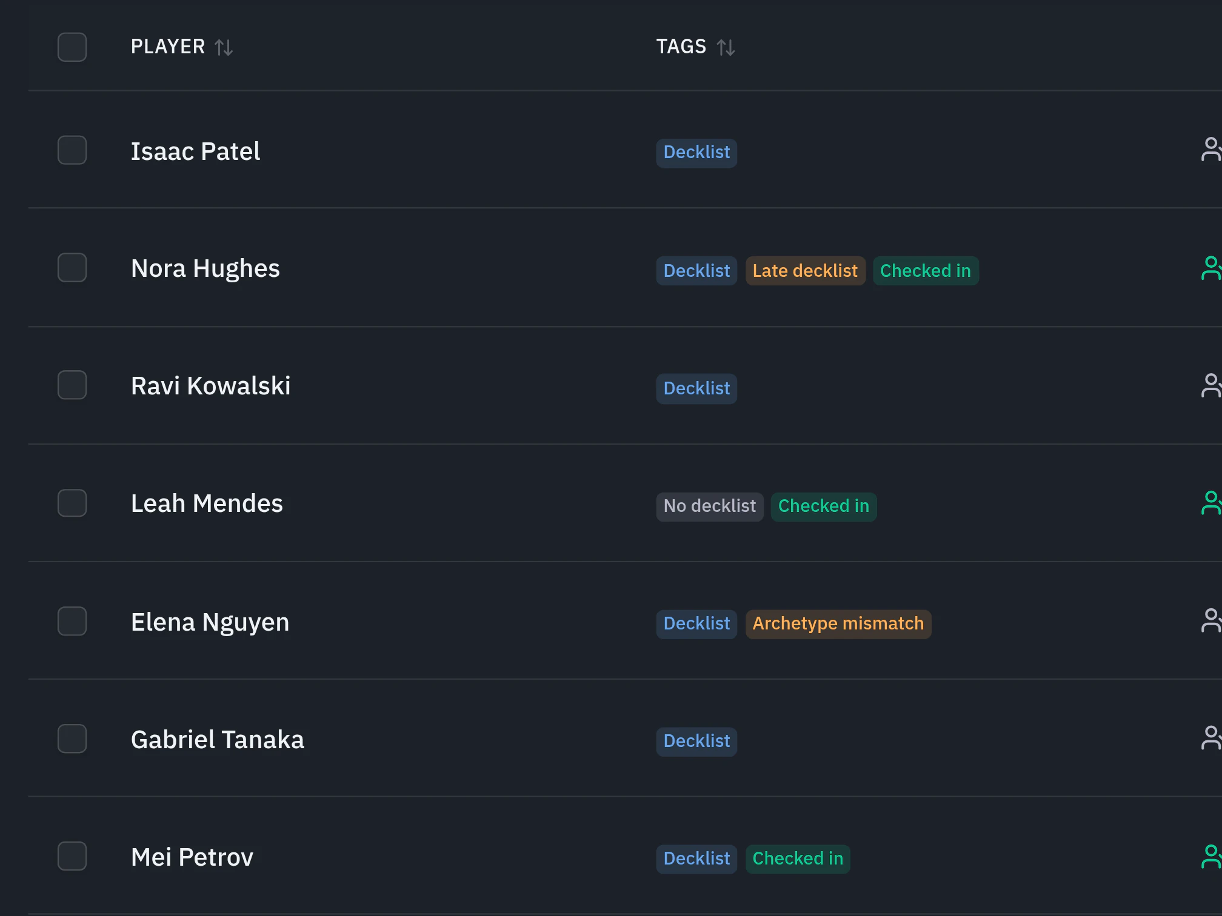This screenshot has width=1222, height=916.
Task: Click Nora Hughes' Decklist tag
Action: click(696, 271)
